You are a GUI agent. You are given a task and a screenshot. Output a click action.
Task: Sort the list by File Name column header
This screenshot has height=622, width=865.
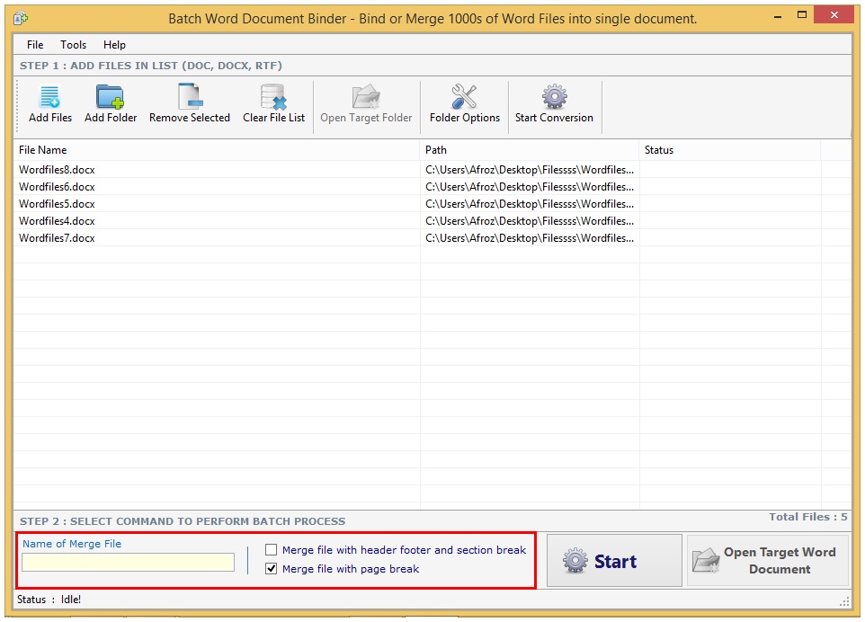(x=216, y=150)
